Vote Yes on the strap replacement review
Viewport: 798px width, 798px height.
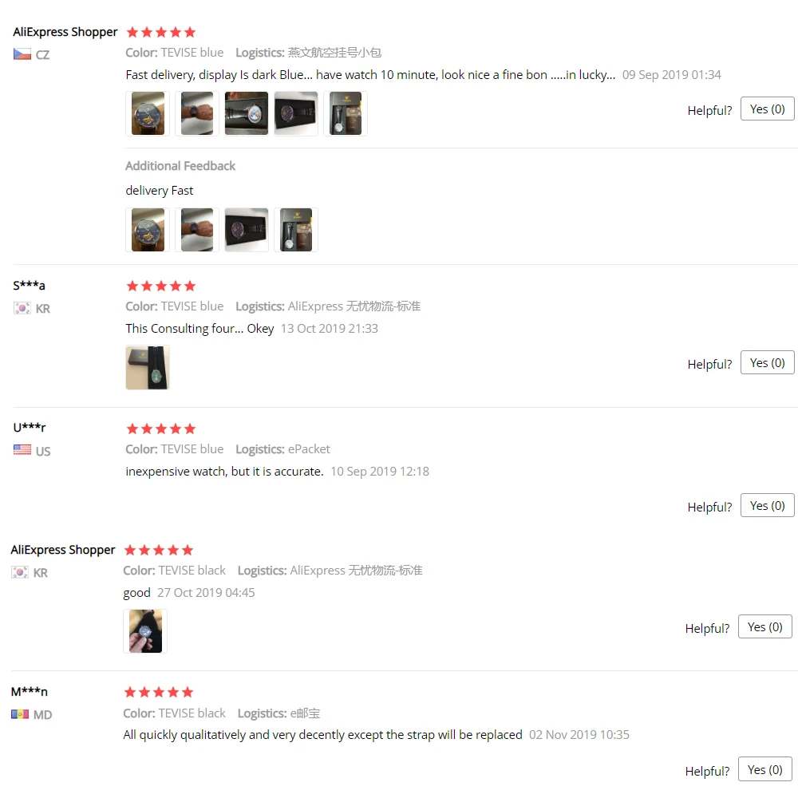click(x=765, y=769)
